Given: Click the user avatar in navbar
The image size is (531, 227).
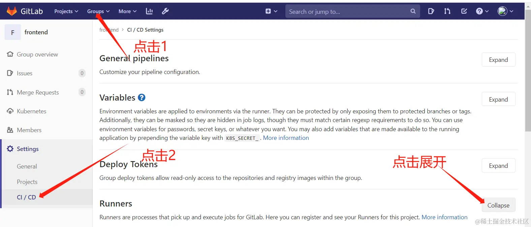Looking at the screenshot, I should [502, 11].
